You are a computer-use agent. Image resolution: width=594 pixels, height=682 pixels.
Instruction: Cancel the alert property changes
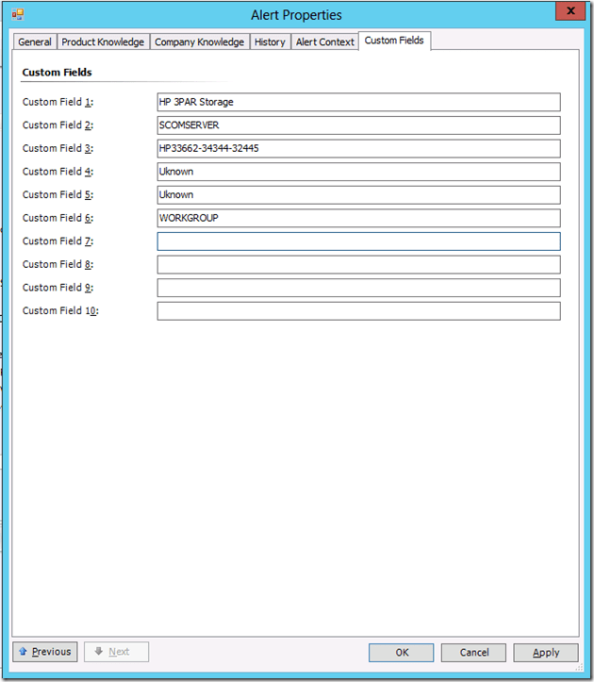pos(474,652)
